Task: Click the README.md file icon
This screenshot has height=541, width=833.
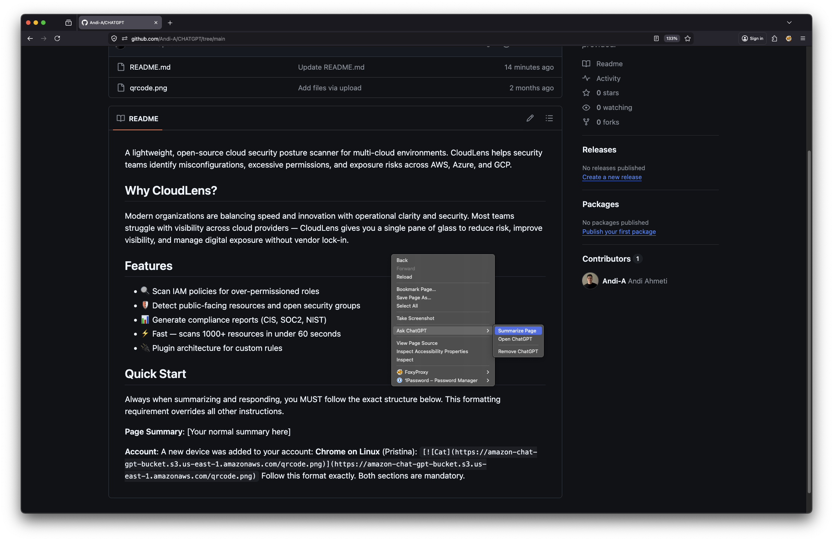Action: tap(121, 67)
